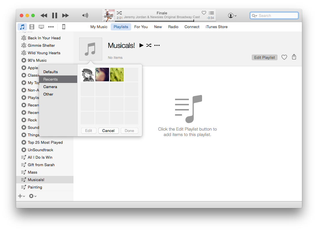Open the Movies section icon
The image size is (318, 231).
click(x=32, y=26)
